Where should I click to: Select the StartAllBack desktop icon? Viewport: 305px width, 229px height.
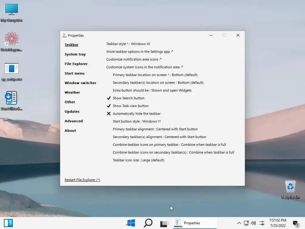point(12,101)
